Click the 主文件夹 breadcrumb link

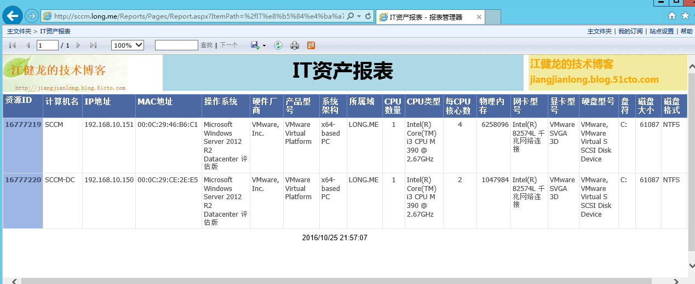click(19, 31)
